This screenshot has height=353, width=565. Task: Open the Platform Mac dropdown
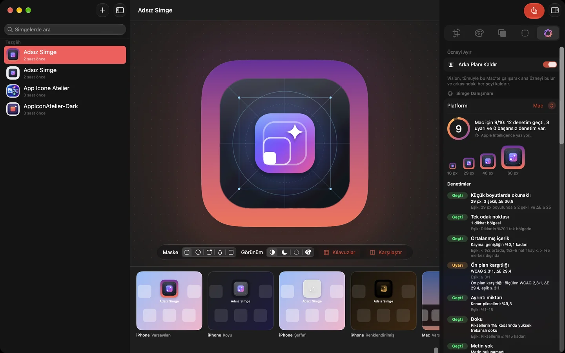pos(544,106)
